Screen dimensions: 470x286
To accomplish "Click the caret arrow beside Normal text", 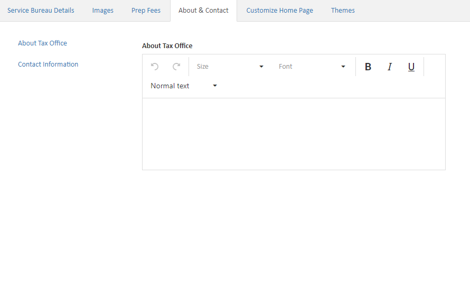I will point(215,86).
